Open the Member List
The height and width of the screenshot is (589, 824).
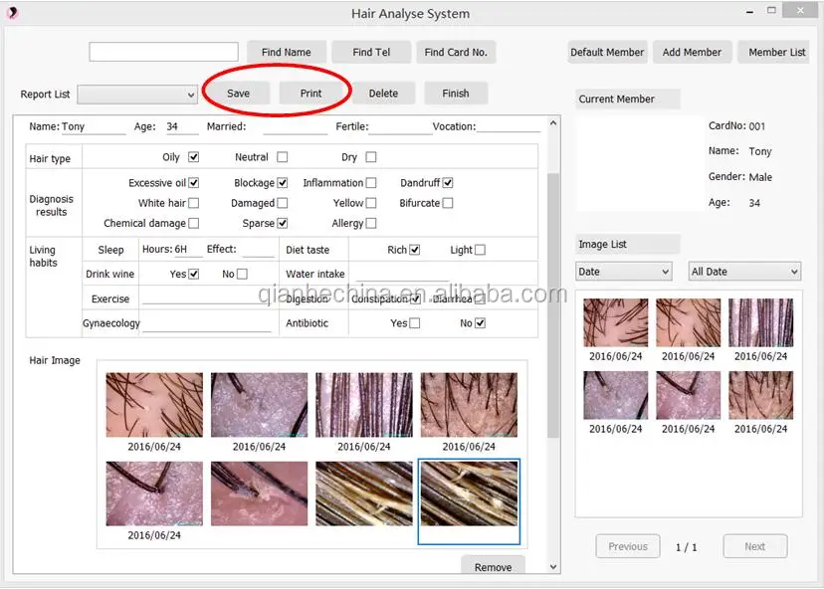pos(774,51)
